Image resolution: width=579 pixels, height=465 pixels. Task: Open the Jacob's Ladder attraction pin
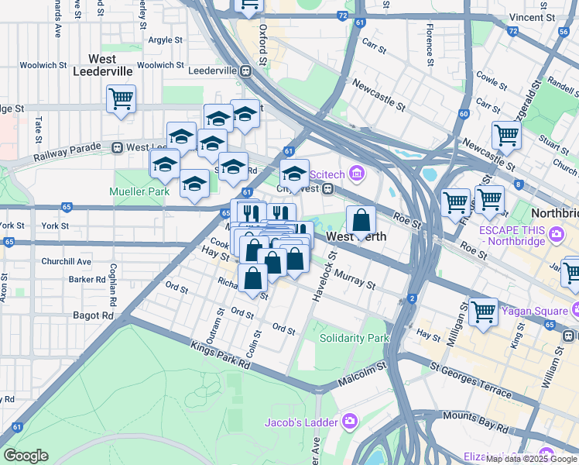coord(350,422)
